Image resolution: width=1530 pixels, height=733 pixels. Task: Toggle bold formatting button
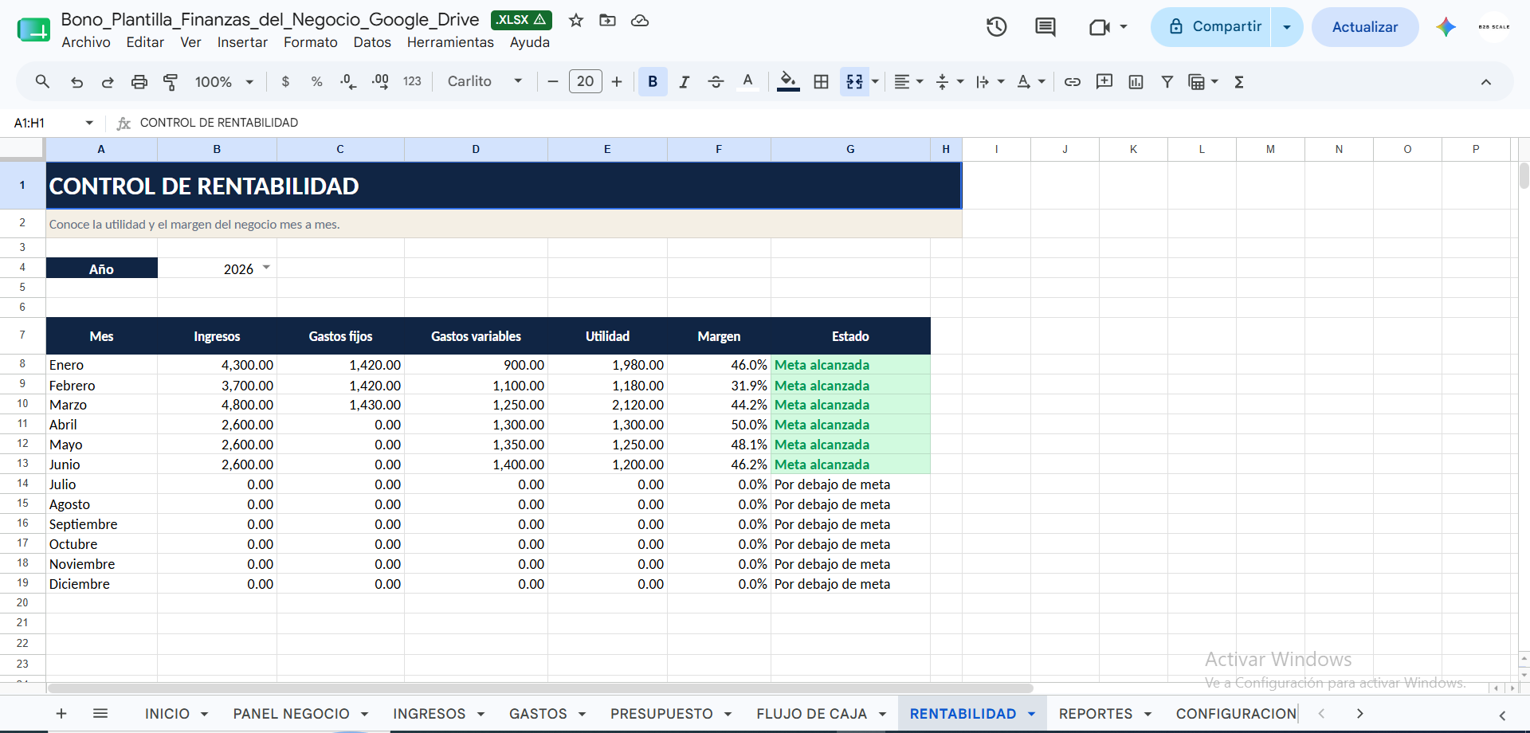tap(653, 81)
